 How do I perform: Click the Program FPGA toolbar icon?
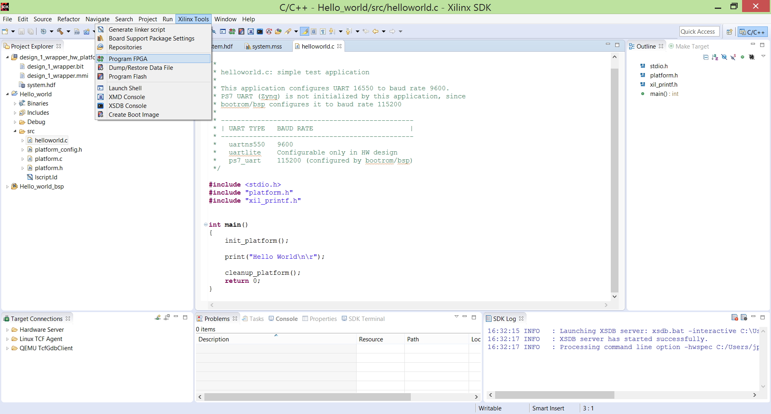[232, 31]
